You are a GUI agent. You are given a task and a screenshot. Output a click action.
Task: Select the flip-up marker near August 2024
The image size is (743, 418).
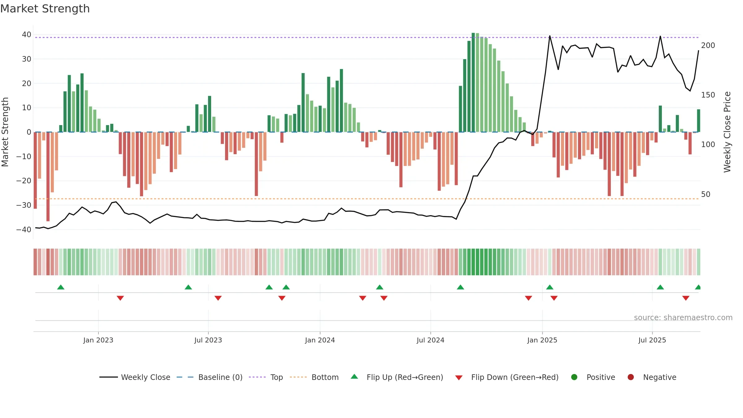pyautogui.click(x=460, y=287)
